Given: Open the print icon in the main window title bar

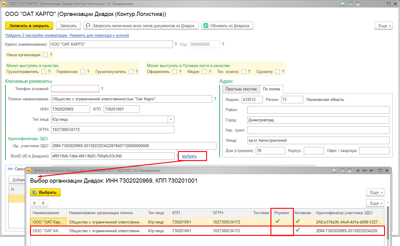Looking at the screenshot, I should 343,4.
